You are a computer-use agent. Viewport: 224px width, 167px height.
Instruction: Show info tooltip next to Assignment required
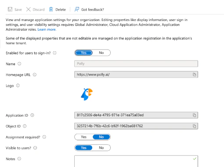[44, 137]
